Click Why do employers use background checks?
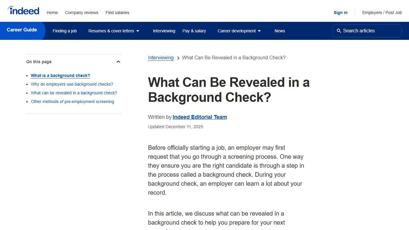This screenshot has width=409, height=230. 72,84
